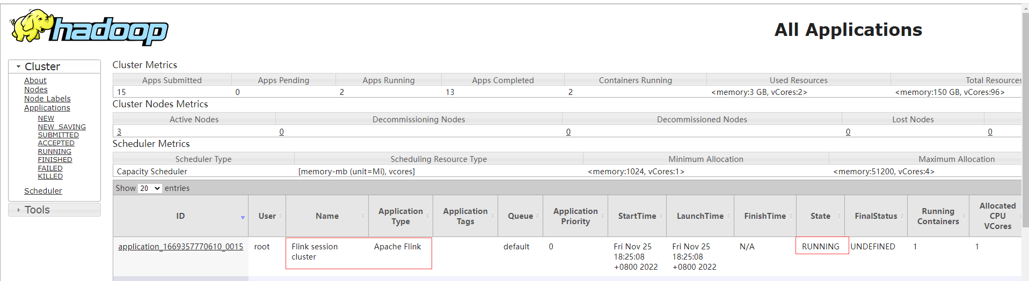1029x281 pixels.
Task: Filter applications by SUBMITTED state
Action: (58, 135)
